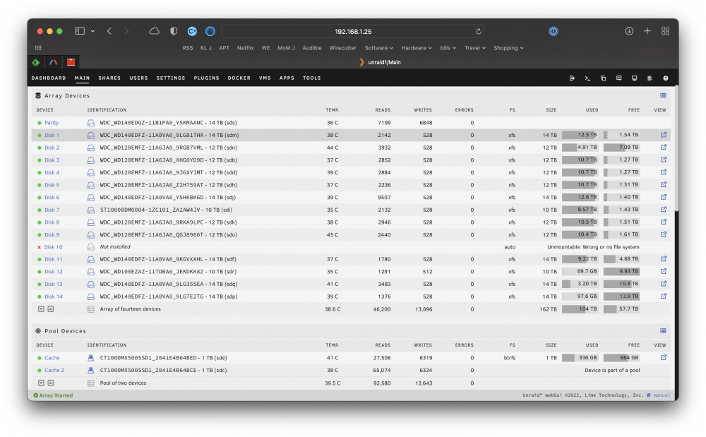Browse Disk 2 with its view icon
Image resolution: width=706 pixels, height=437 pixels.
point(664,147)
